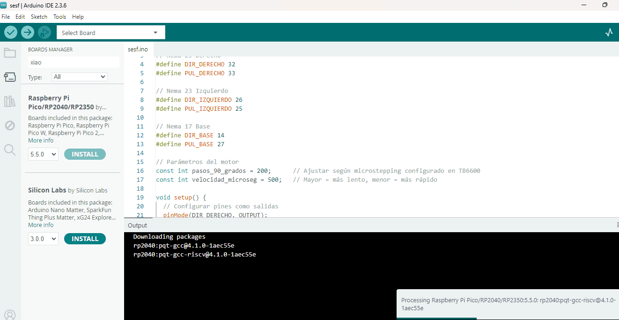Open the Serial Plotter icon
This screenshot has height=320, width=619.
click(x=609, y=32)
